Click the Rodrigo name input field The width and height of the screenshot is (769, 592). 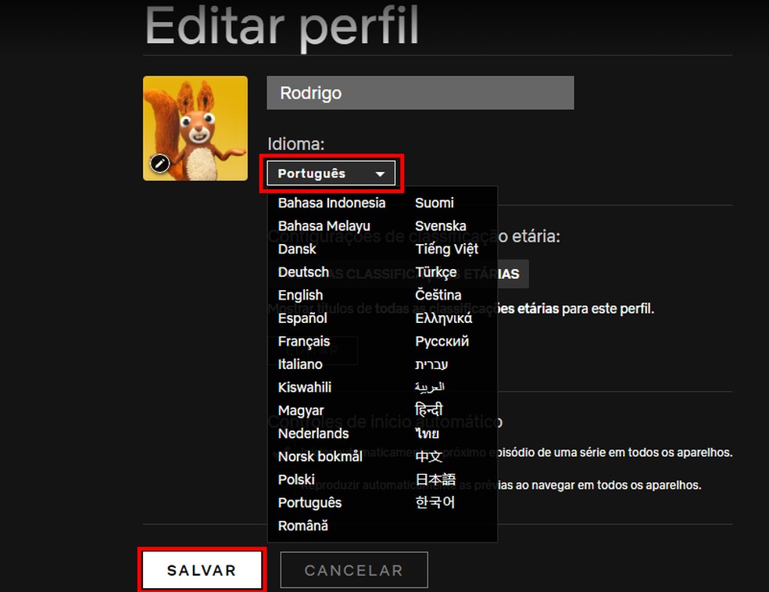coord(420,92)
